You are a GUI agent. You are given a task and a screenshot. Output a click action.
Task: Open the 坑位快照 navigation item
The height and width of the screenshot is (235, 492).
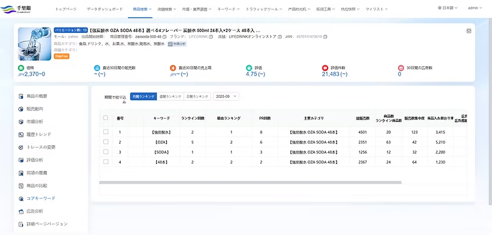[x=350, y=9]
